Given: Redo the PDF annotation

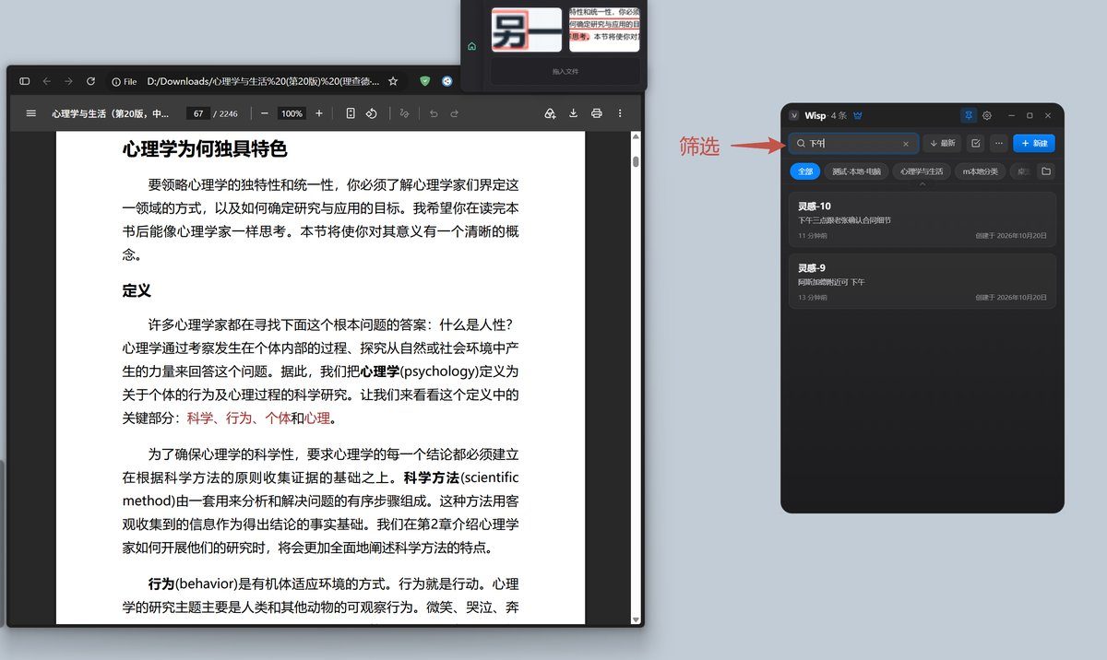Looking at the screenshot, I should tap(455, 113).
